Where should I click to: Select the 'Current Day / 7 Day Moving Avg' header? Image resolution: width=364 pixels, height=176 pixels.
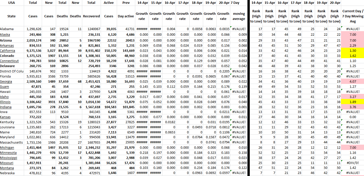pyautogui.click(x=353, y=16)
